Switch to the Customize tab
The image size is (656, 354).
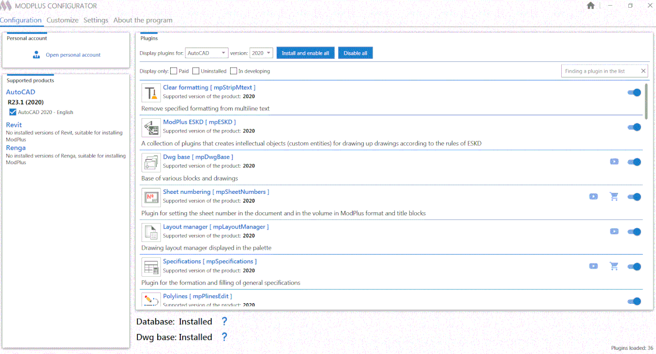point(63,20)
